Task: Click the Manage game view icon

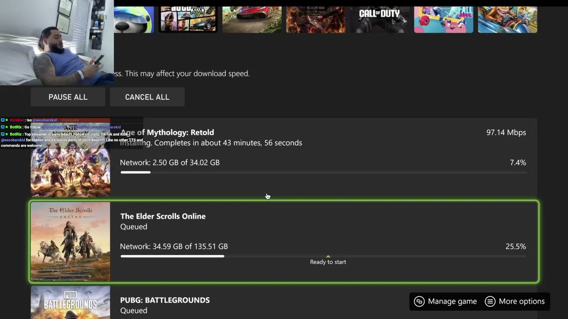Action: [419, 301]
